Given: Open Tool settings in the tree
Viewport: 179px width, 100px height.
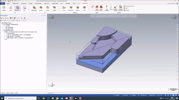Looking at the screenshot, I should point(10,27).
